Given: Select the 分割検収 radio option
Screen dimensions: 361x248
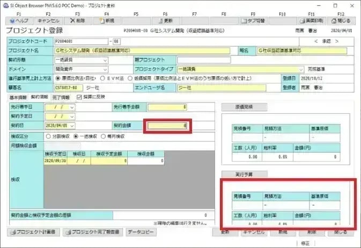Looking at the screenshot, I should click(49, 136).
